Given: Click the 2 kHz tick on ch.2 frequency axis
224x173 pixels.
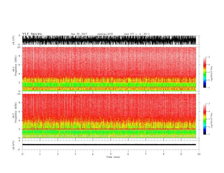Looking at the screenshot, I should coord(20,129).
